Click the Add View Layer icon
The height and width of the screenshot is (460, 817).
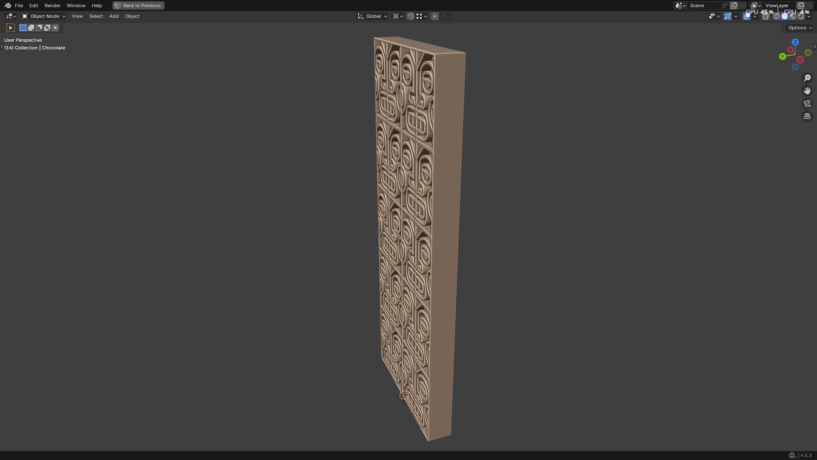click(801, 6)
